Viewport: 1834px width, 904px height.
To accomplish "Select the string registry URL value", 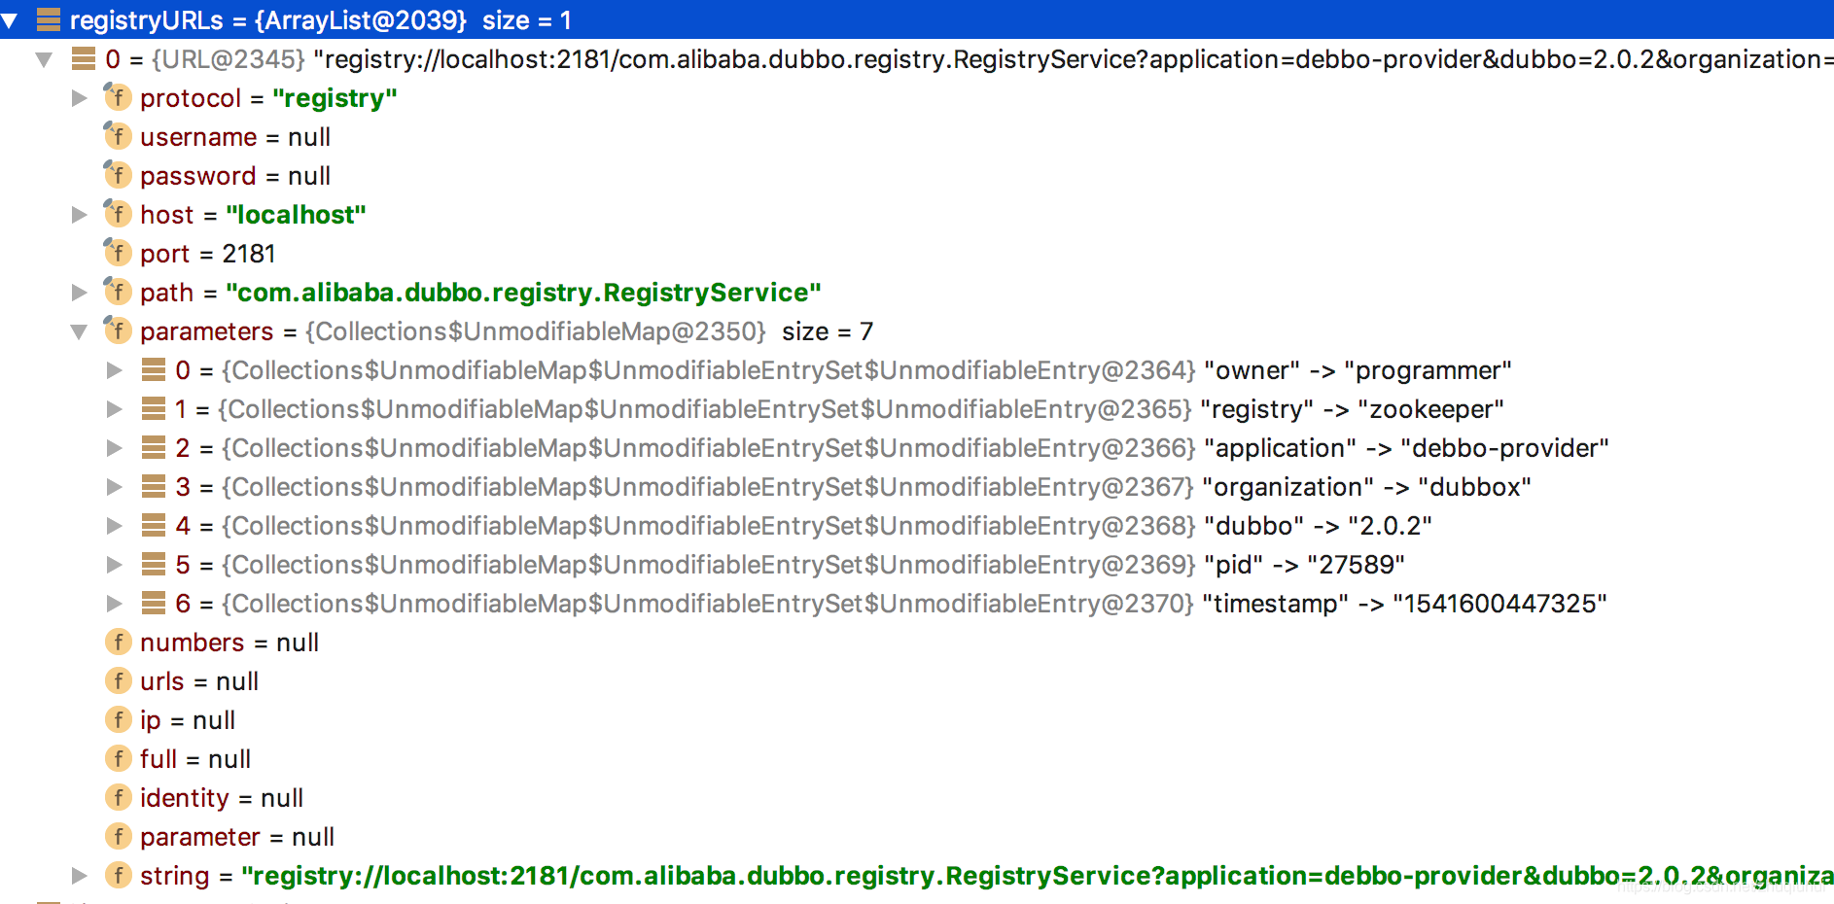I will tap(1038, 876).
